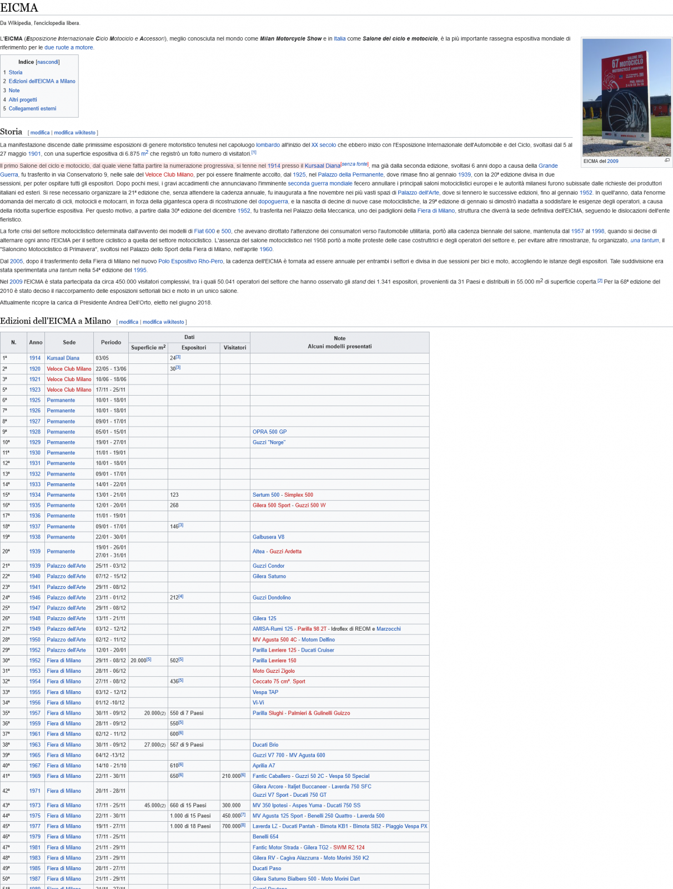Open footnote [1] after visitatori
673x889 pixels.
click(254, 152)
